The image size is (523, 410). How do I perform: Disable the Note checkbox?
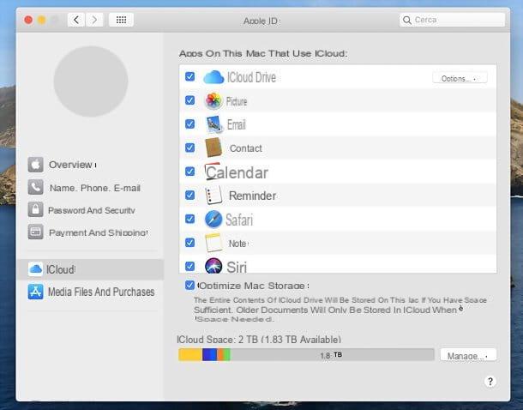189,242
